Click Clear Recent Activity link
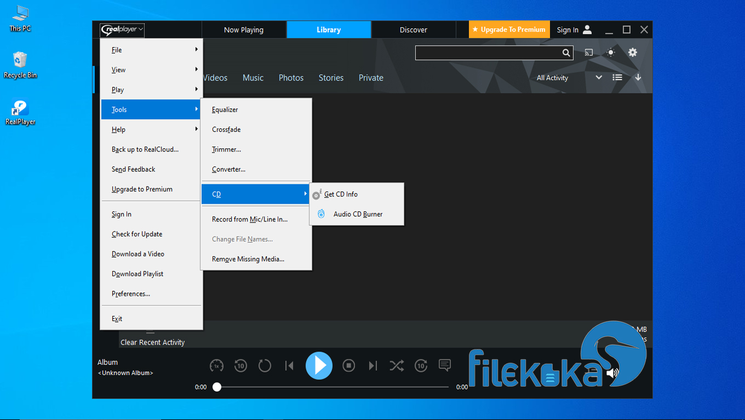 pos(153,342)
